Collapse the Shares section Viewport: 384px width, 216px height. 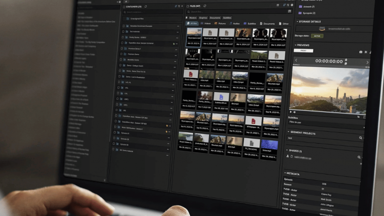tap(287, 150)
